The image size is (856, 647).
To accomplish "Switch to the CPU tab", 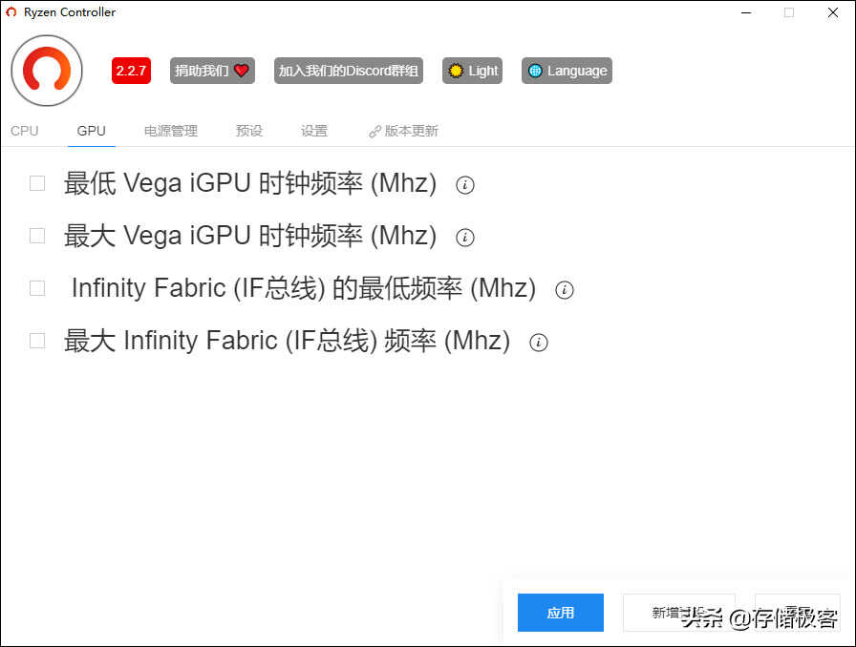I will [25, 131].
